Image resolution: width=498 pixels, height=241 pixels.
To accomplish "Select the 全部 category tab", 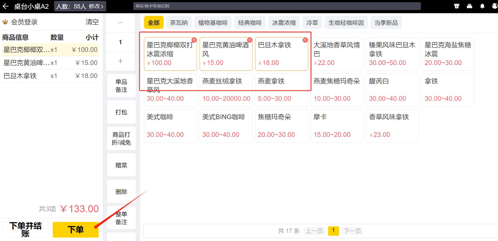I will 154,23.
